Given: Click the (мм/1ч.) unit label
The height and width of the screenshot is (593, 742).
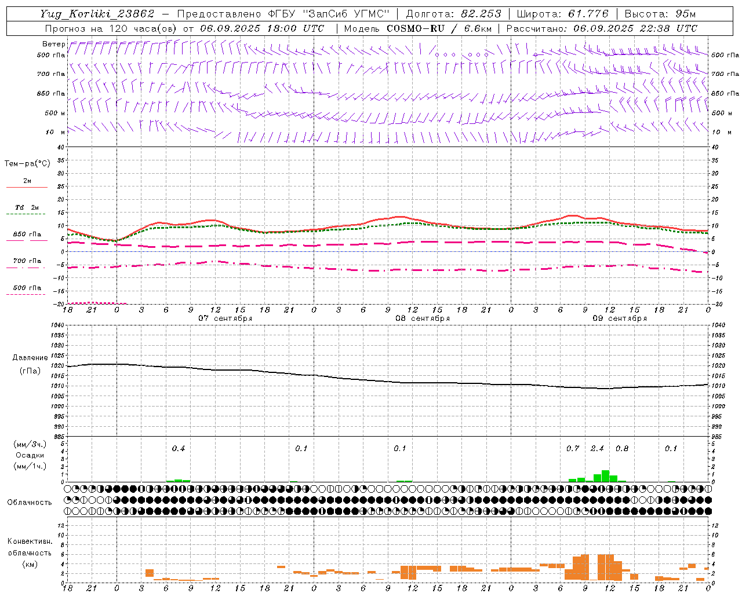Looking at the screenshot, I should 30,466.
